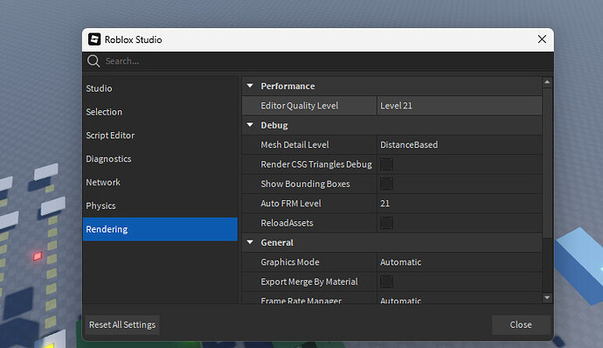Open the Mesh Detail Level dropdown
The image size is (603, 348).
[x=459, y=145]
